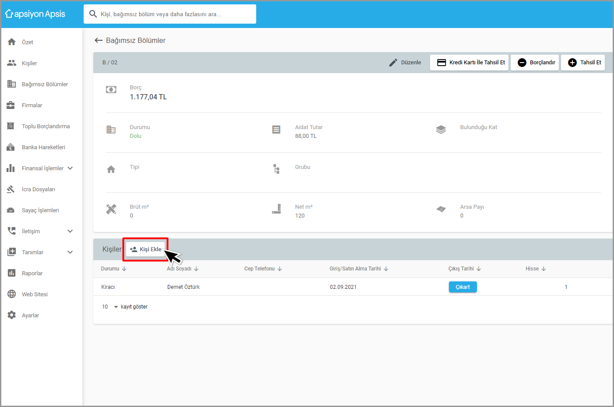Click Çıkart button for Demet Öztürk

(x=463, y=287)
